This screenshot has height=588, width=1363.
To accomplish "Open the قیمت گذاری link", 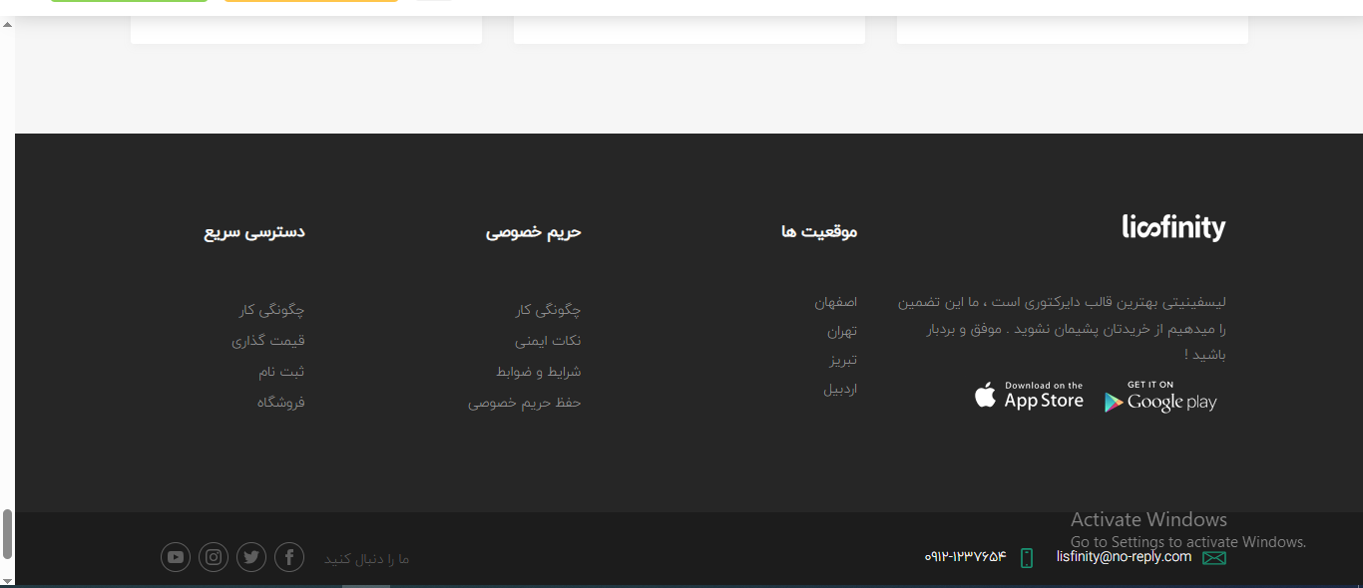I will coord(268,341).
